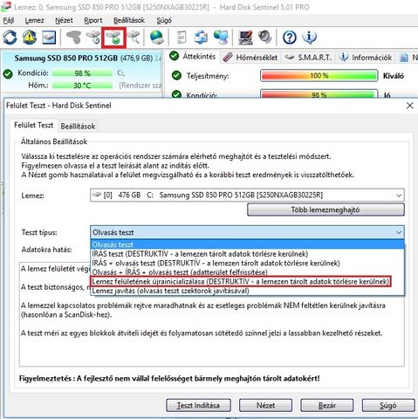Open the yellow warning alerts toolbar icon
Screen dimensions: 418x419
[30, 38]
